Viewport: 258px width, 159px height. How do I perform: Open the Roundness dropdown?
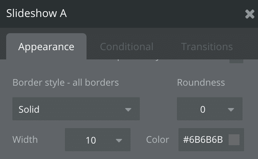click(209, 109)
